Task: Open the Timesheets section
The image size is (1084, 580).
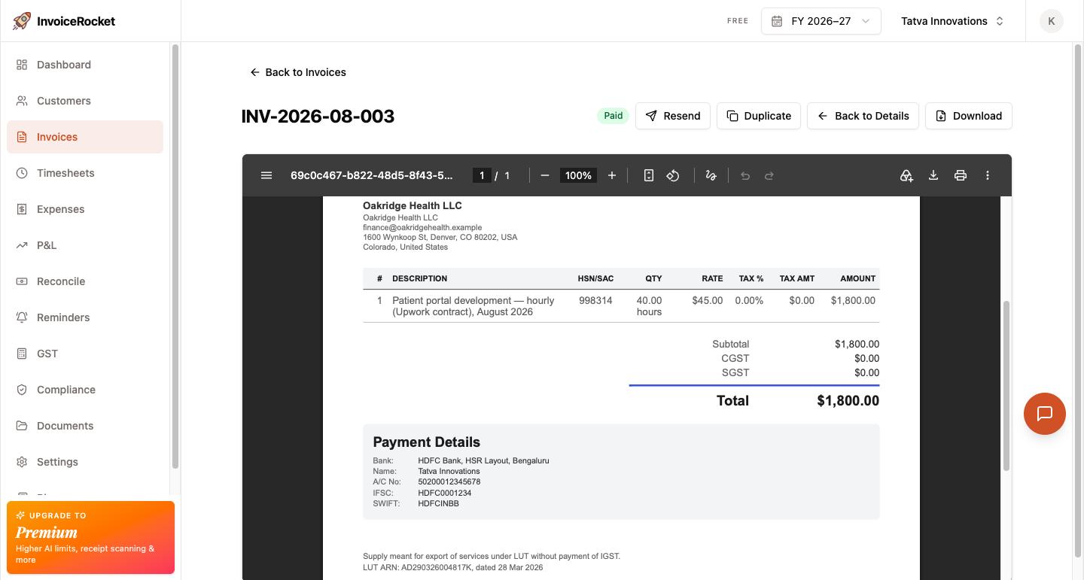Action: (x=85, y=173)
